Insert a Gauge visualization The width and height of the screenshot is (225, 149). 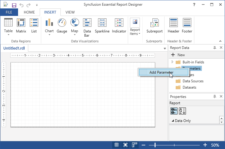click(62, 26)
